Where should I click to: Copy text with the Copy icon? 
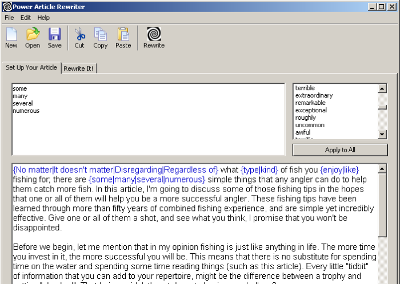pos(100,38)
